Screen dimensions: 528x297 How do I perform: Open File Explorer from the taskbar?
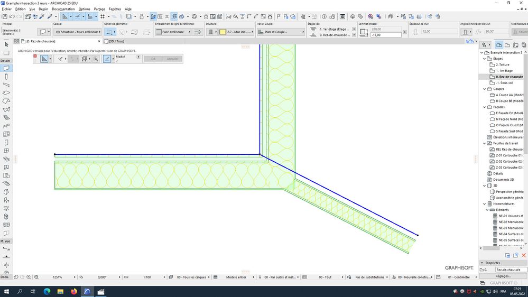pos(60,291)
